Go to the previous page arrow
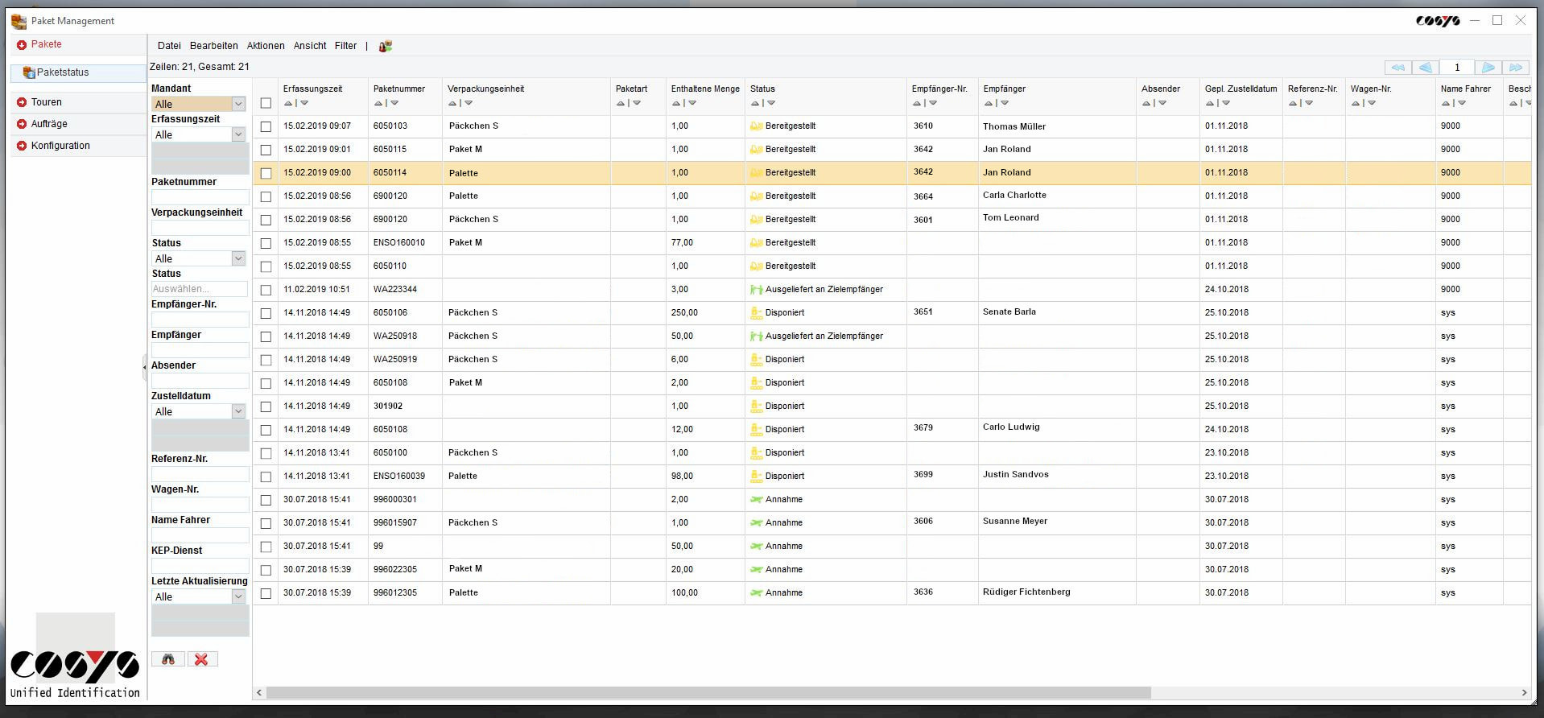This screenshot has width=1544, height=718. [x=1425, y=68]
